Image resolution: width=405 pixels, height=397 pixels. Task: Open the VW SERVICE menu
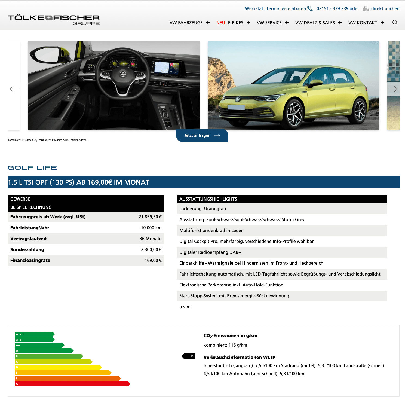269,23
